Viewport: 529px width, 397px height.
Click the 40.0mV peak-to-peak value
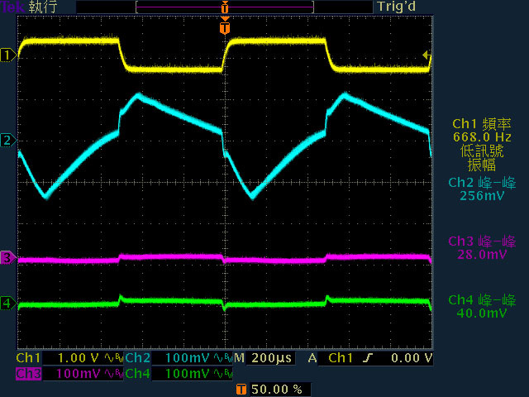482,313
